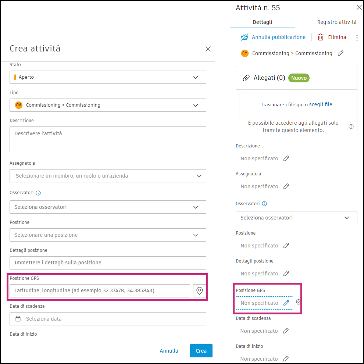Click inside the Dettagli posizione input field
Screen dimensions: 364x364
[x=108, y=263]
